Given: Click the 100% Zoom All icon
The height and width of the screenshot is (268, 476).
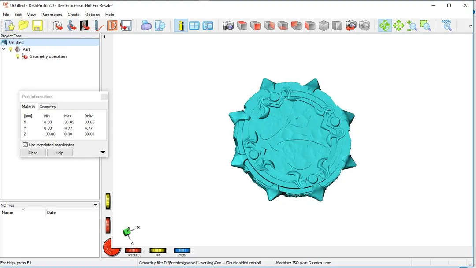Looking at the screenshot, I should [x=446, y=26].
